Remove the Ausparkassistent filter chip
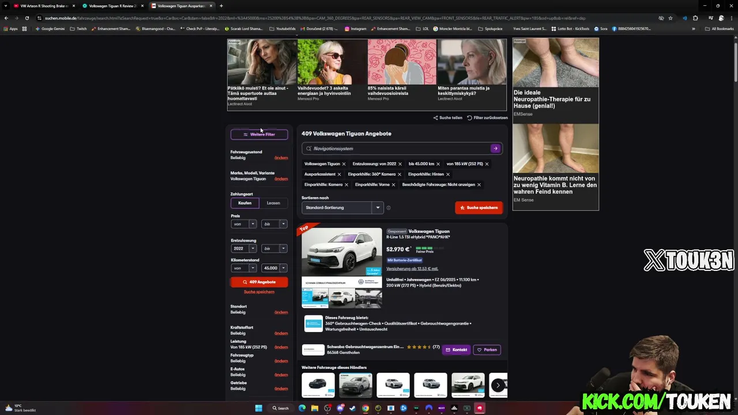The width and height of the screenshot is (738, 415). point(339,174)
